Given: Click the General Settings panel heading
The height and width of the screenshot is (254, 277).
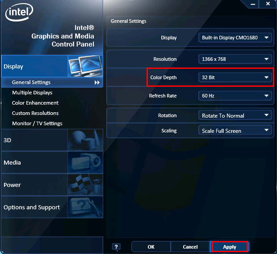Looking at the screenshot, I should 128,21.
